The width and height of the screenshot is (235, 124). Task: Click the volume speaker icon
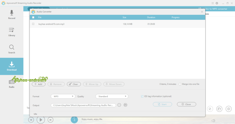tap(213, 120)
